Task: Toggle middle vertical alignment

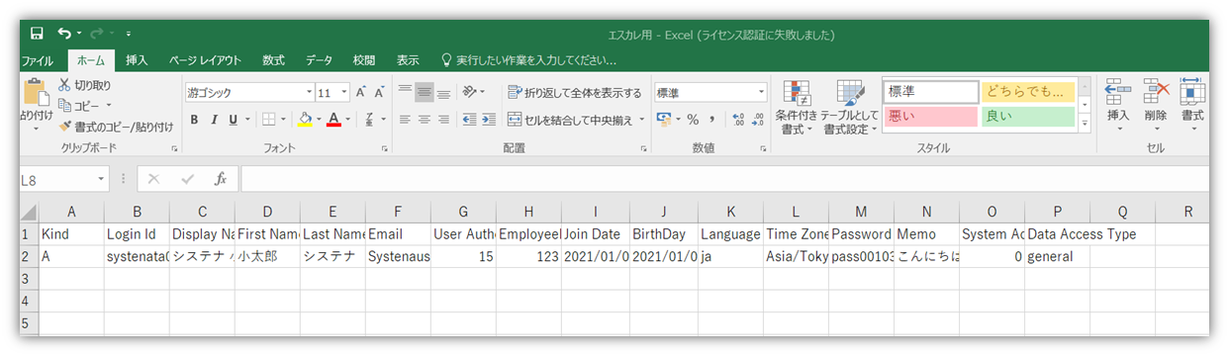Action: click(x=425, y=92)
